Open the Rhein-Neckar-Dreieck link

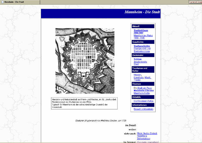(x=147, y=133)
